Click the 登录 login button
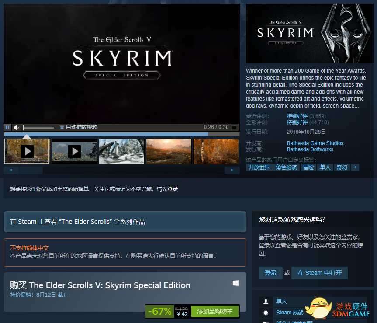377x323 pixels. click(x=270, y=273)
